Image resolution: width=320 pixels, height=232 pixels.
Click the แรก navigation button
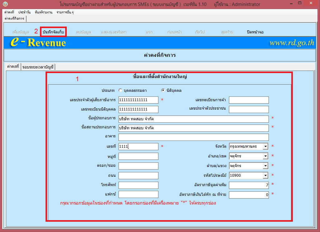click(x=149, y=32)
